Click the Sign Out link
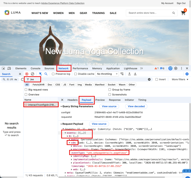The image size is (191, 178). pyautogui.click(x=181, y=3)
